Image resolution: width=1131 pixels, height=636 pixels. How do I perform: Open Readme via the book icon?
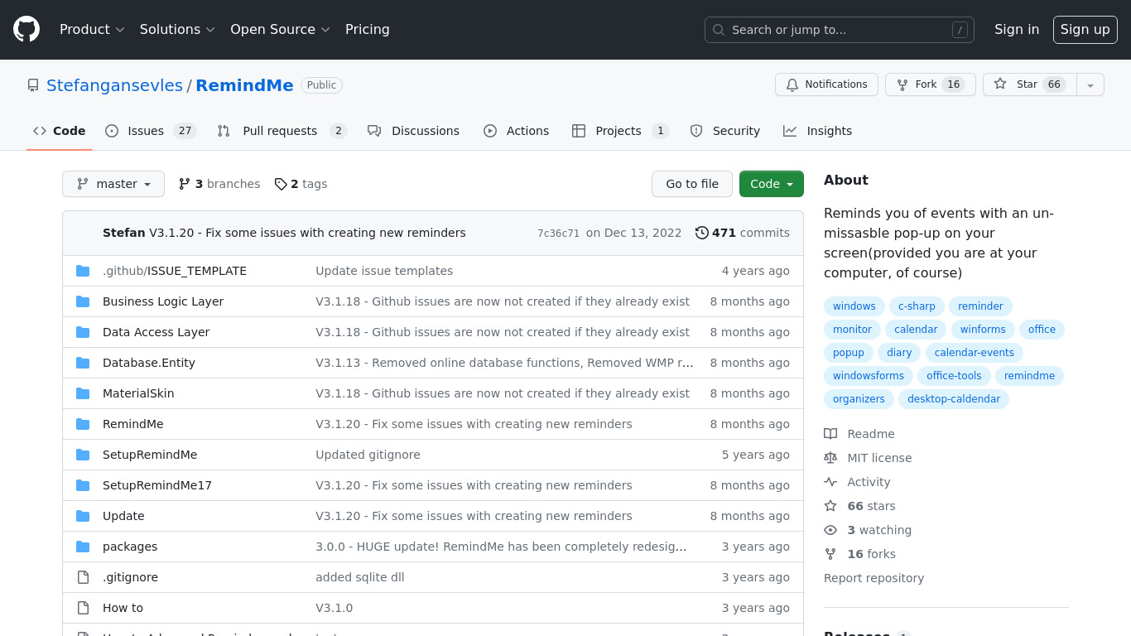tap(830, 434)
